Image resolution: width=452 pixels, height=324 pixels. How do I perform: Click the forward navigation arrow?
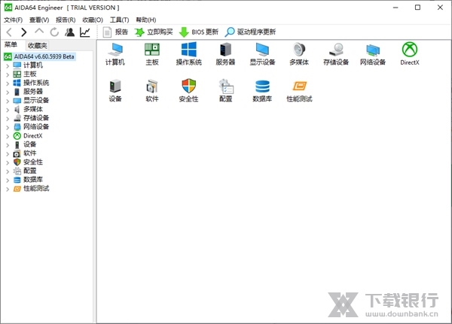pos(24,32)
